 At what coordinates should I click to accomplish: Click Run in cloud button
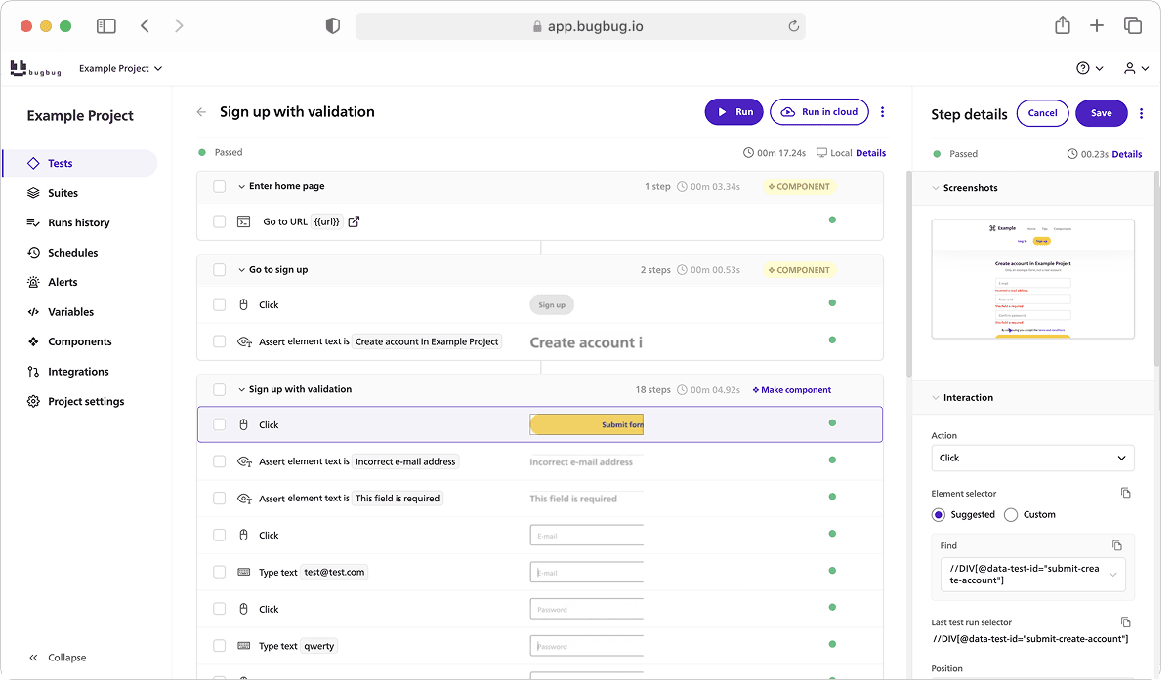818,112
